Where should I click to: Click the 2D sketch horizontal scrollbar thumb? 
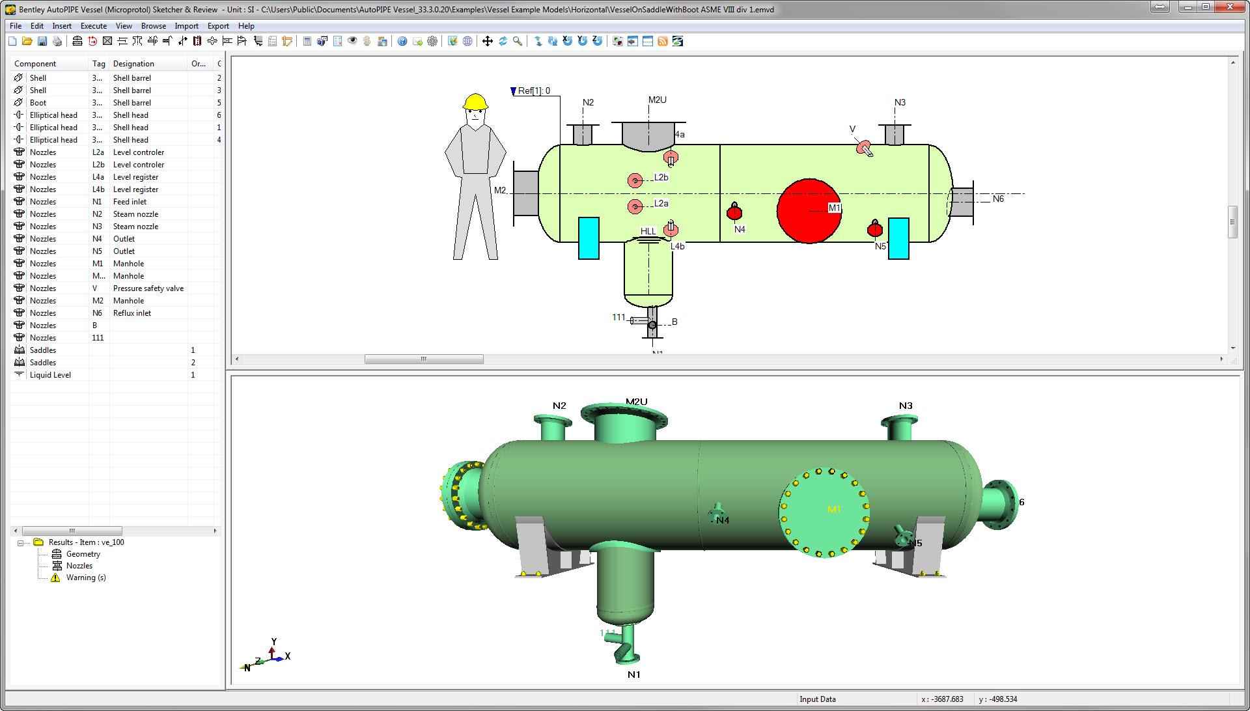pos(424,359)
